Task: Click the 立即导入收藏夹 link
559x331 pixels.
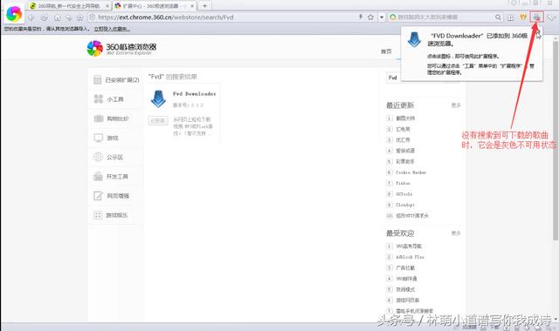Action: tap(112, 29)
